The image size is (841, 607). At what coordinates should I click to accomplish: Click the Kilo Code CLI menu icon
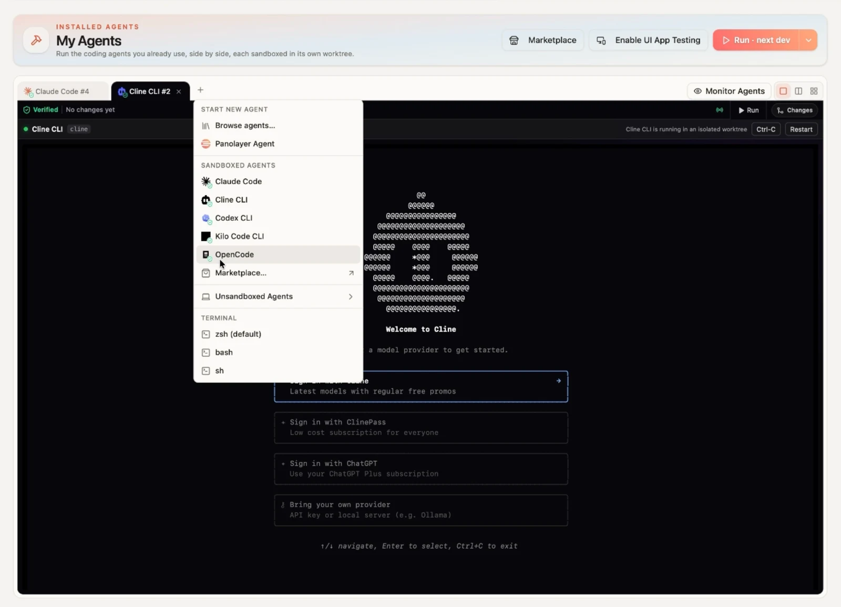point(206,236)
